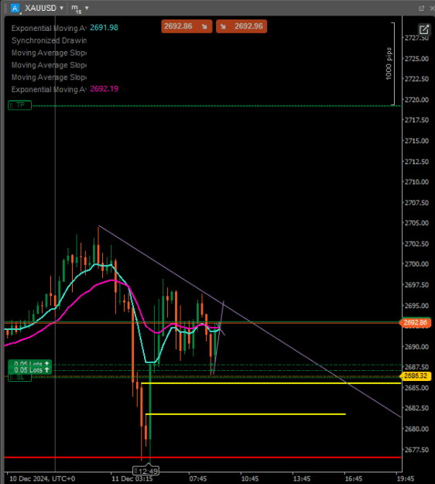Click the orange 2692.86 current price tag

coord(415,323)
